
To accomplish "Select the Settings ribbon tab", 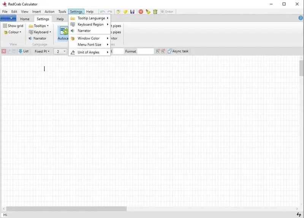I will pyautogui.click(x=43, y=19).
